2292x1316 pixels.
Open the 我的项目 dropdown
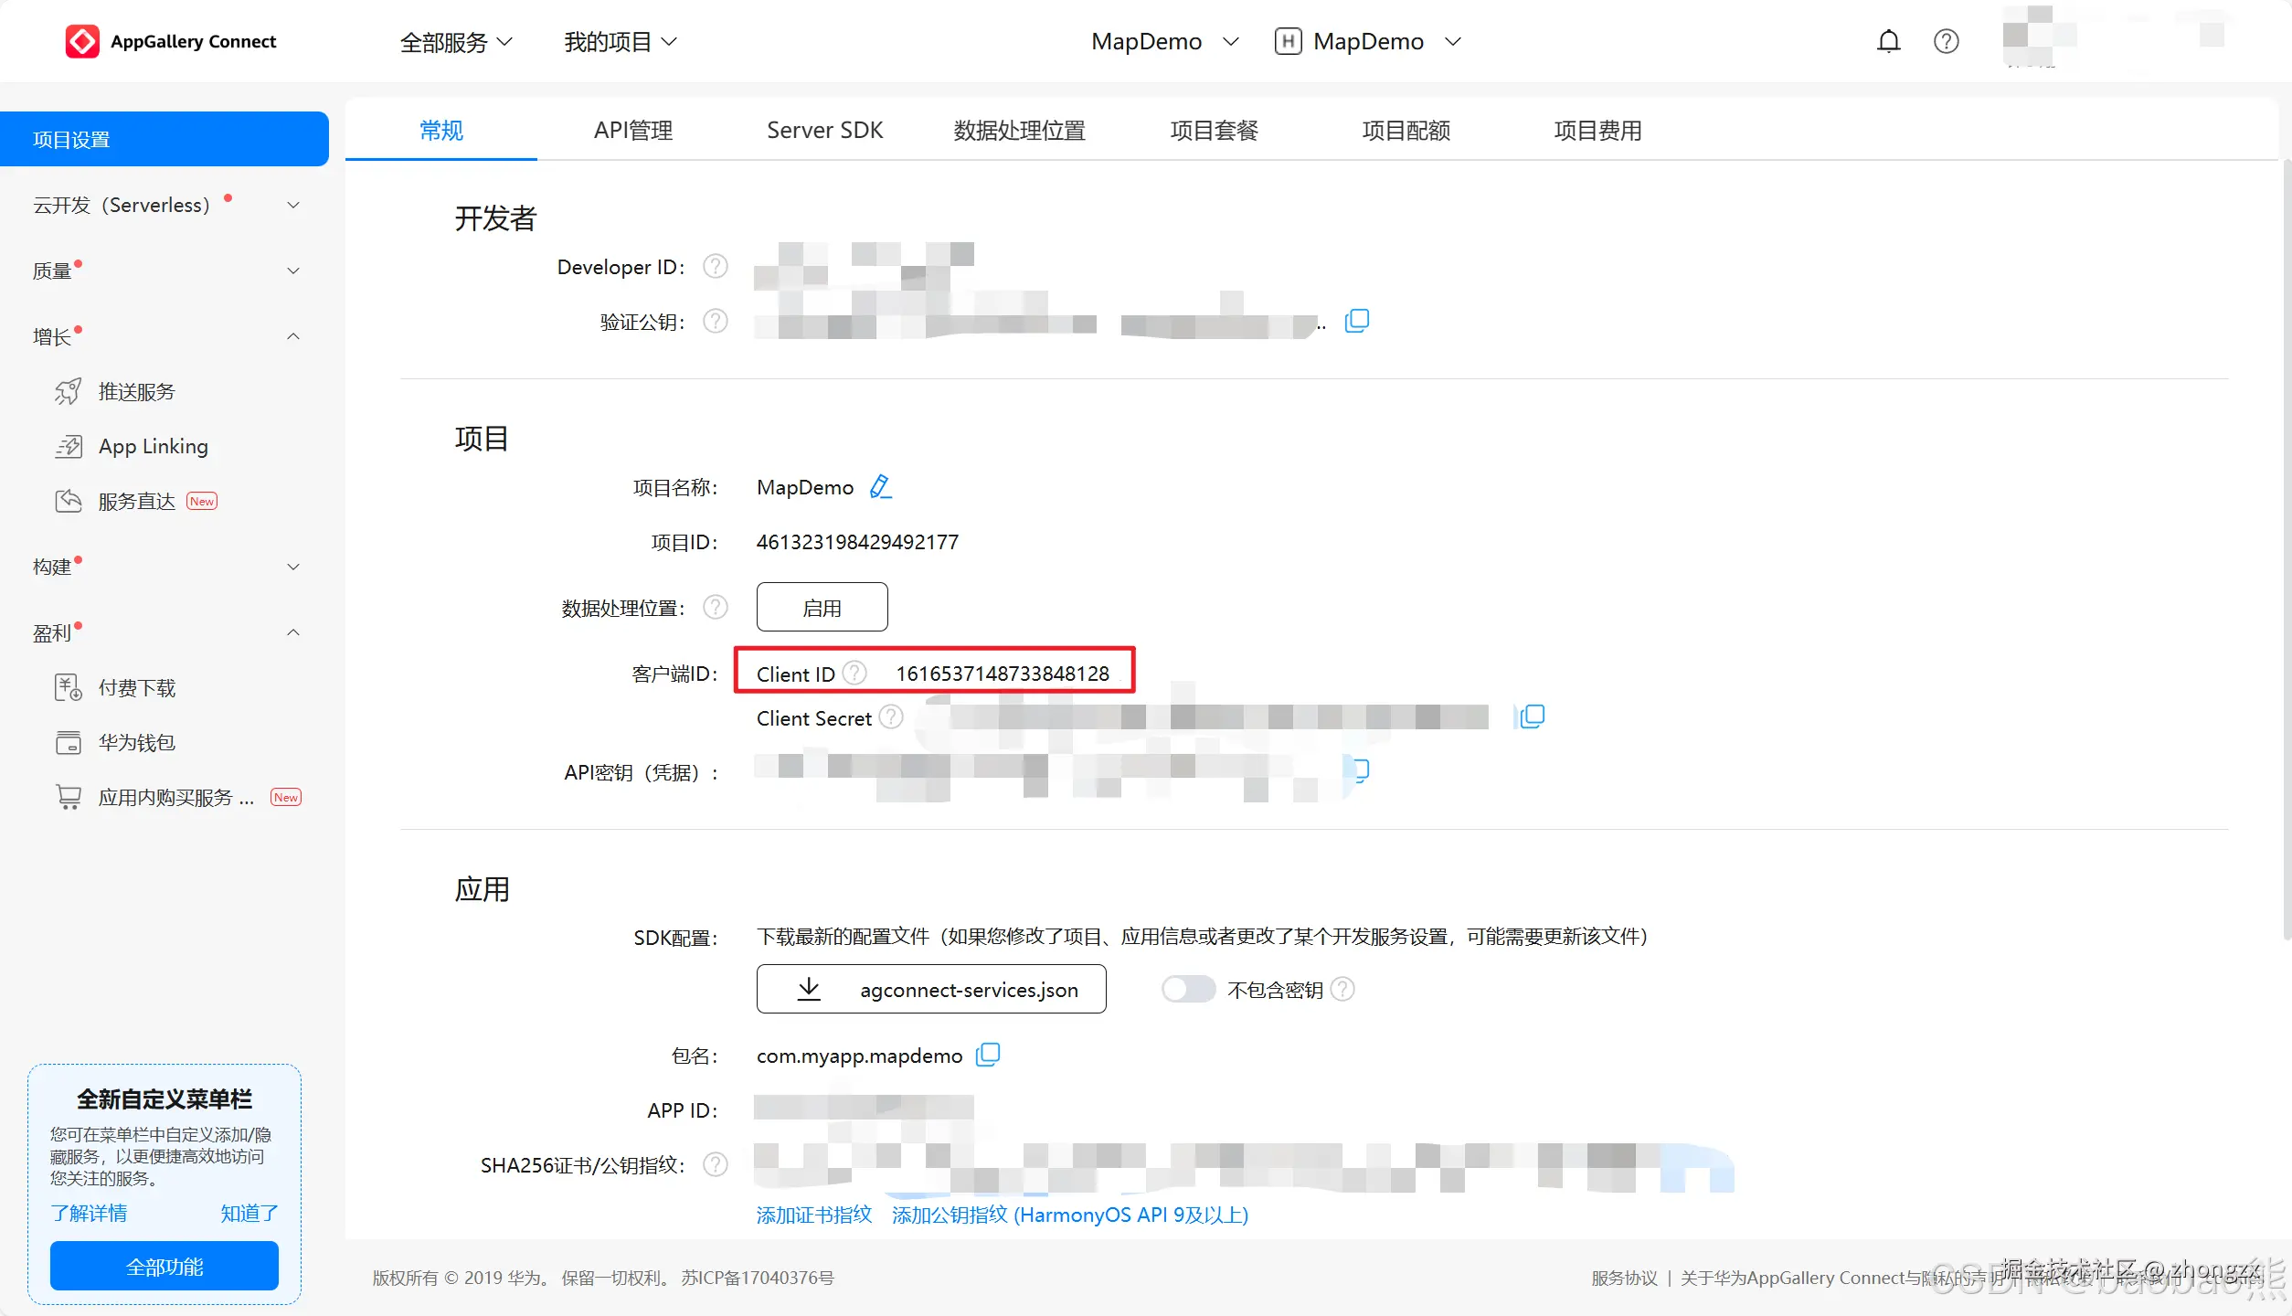[x=620, y=42]
